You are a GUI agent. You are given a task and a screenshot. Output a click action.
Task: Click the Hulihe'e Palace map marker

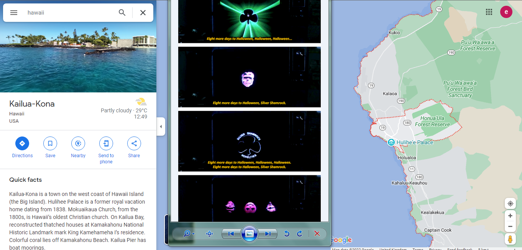[x=391, y=142]
